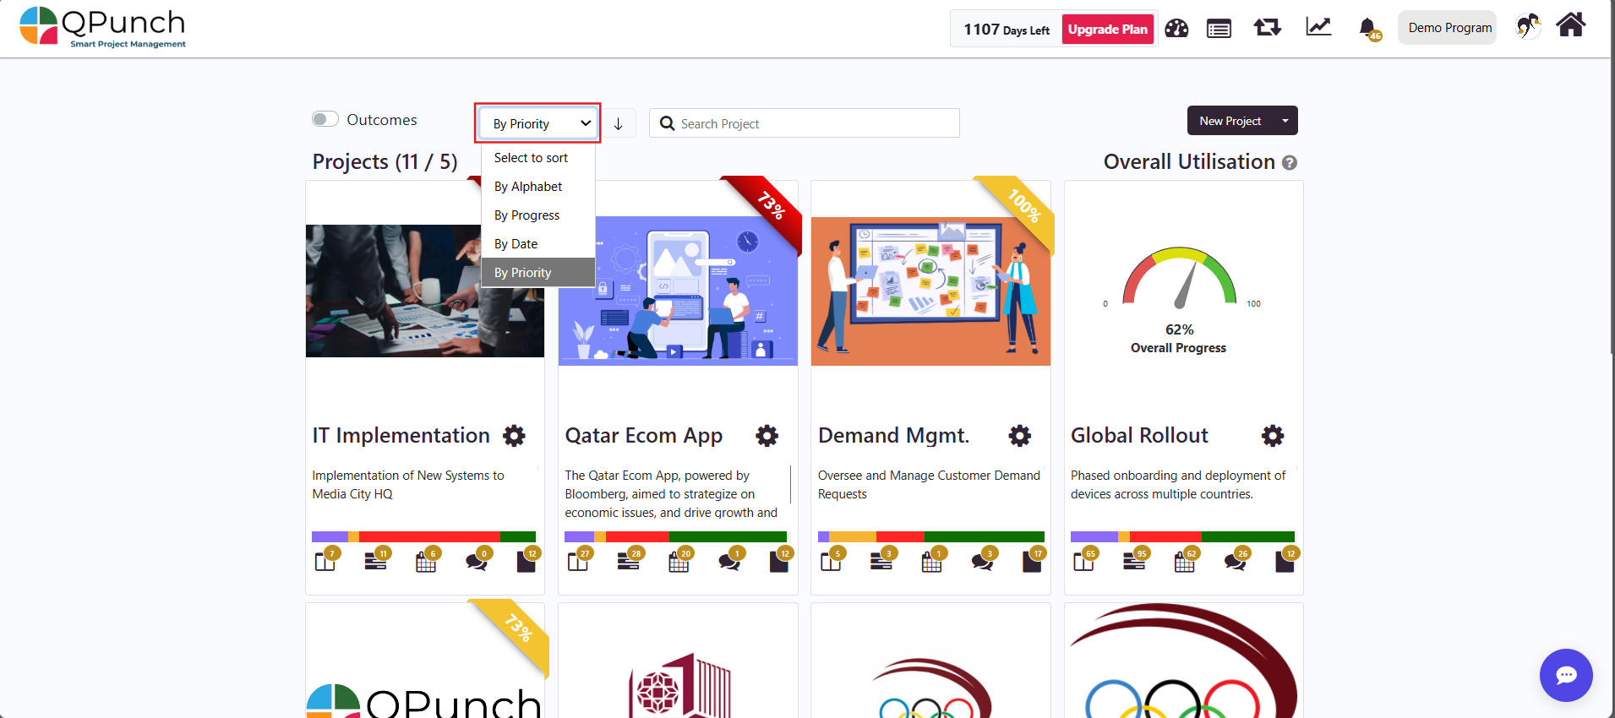Open the line chart analytics icon
Image resolution: width=1615 pixels, height=718 pixels.
pos(1318,27)
